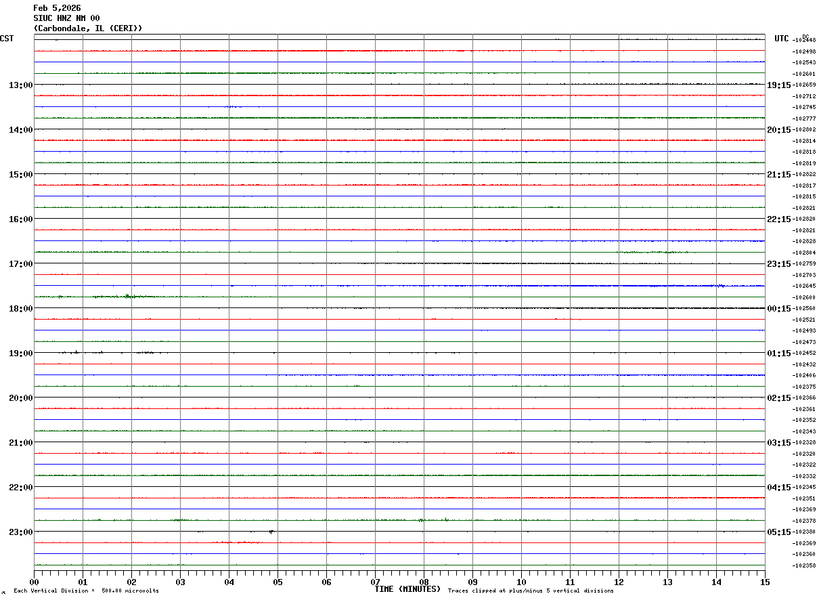The height and width of the screenshot is (600, 819).
Task: Click the DC offset value -102712
Action: 804,96
